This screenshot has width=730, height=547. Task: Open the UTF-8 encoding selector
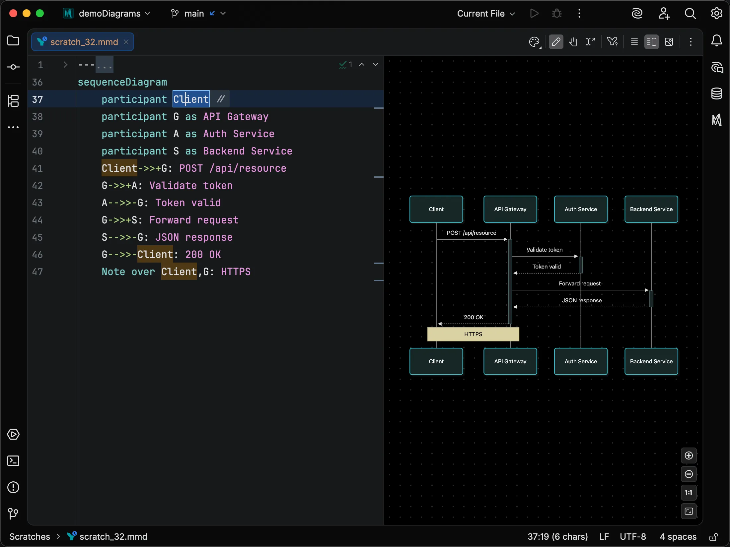pyautogui.click(x=633, y=537)
